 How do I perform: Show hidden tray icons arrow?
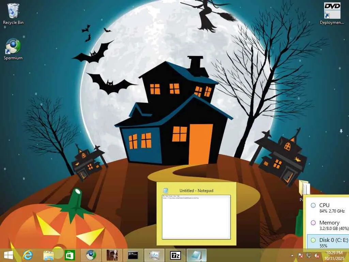292,256
